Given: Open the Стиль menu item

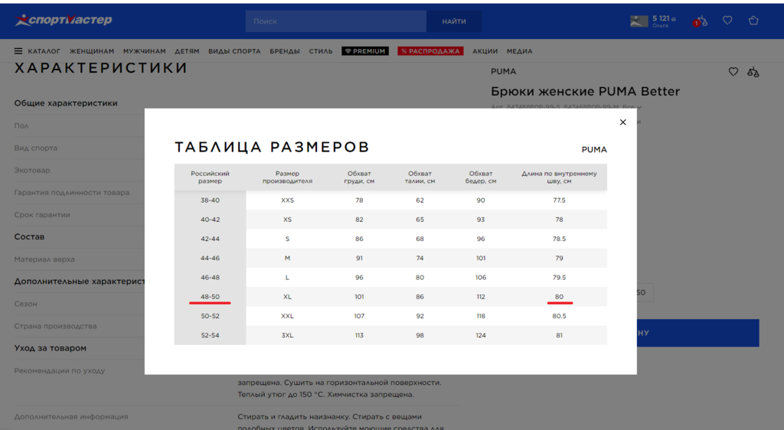Looking at the screenshot, I should point(321,51).
